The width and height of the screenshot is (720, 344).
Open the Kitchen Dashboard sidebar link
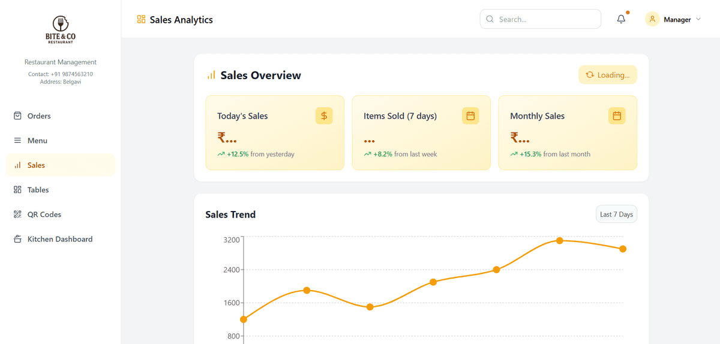[x=59, y=239]
